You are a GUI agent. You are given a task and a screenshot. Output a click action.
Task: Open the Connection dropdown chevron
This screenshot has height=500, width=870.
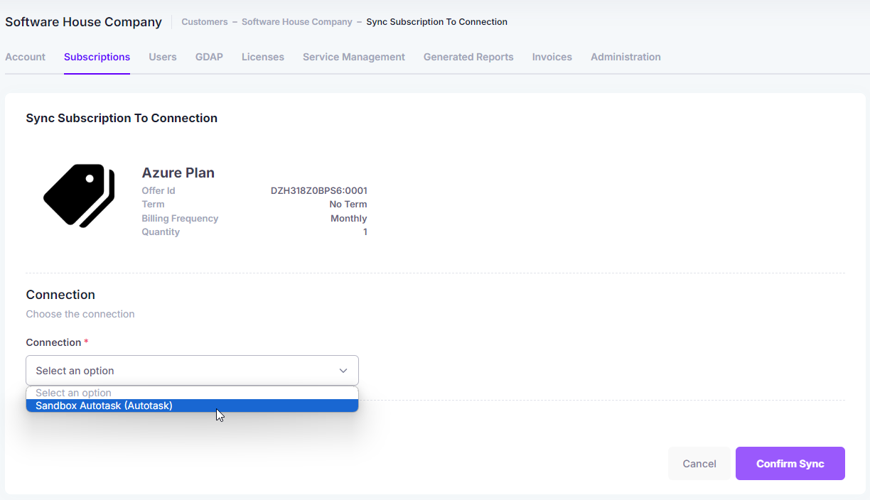pos(343,371)
